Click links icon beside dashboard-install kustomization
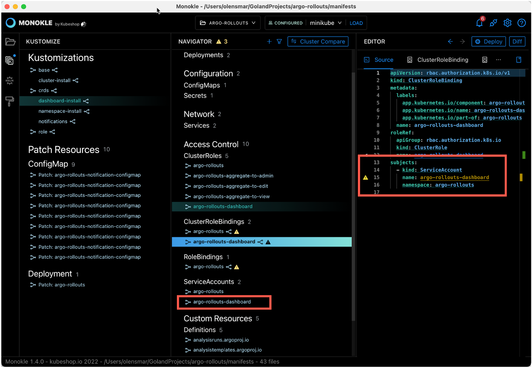The height and width of the screenshot is (368, 532). click(x=86, y=101)
